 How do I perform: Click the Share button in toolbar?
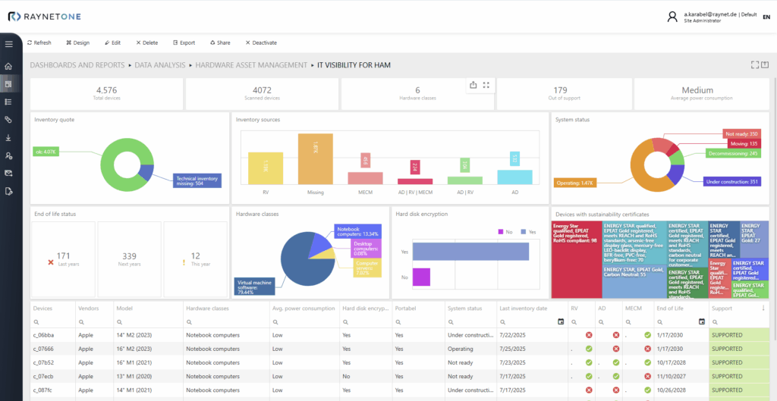(219, 42)
